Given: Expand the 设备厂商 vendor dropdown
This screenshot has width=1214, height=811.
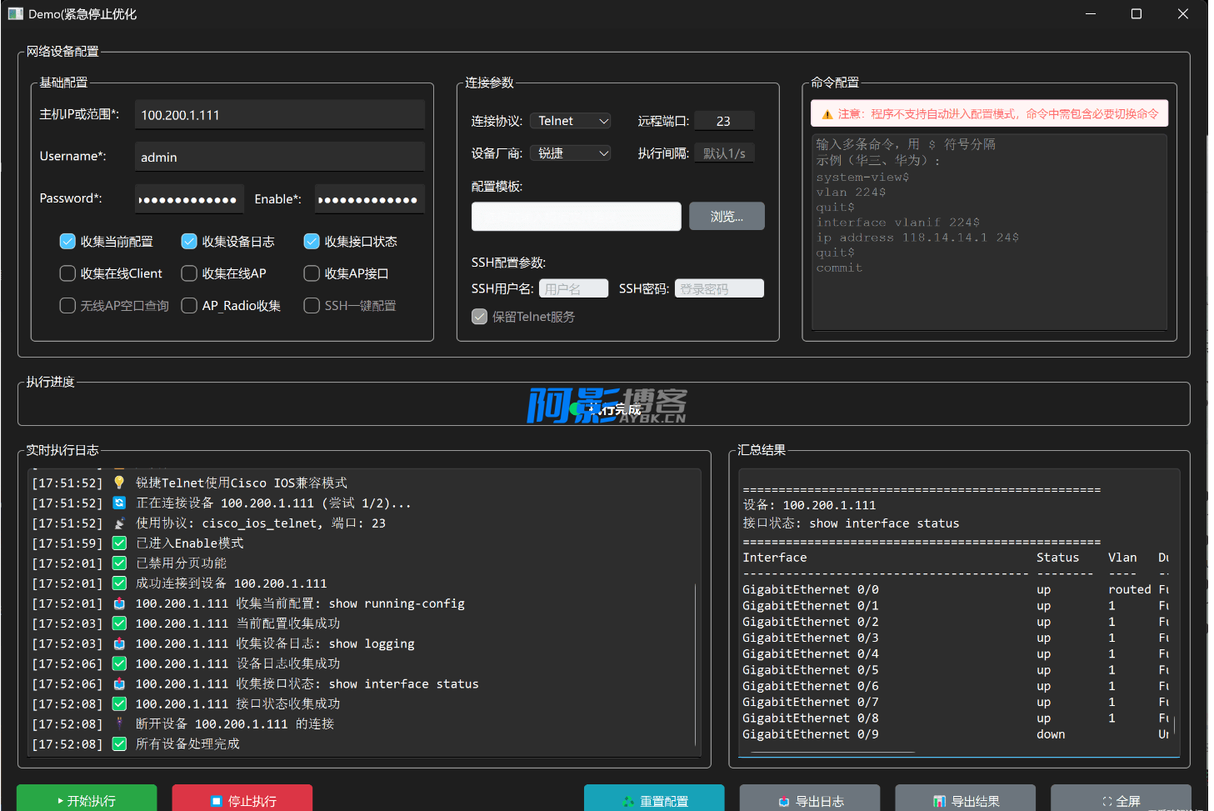Looking at the screenshot, I should click(571, 153).
